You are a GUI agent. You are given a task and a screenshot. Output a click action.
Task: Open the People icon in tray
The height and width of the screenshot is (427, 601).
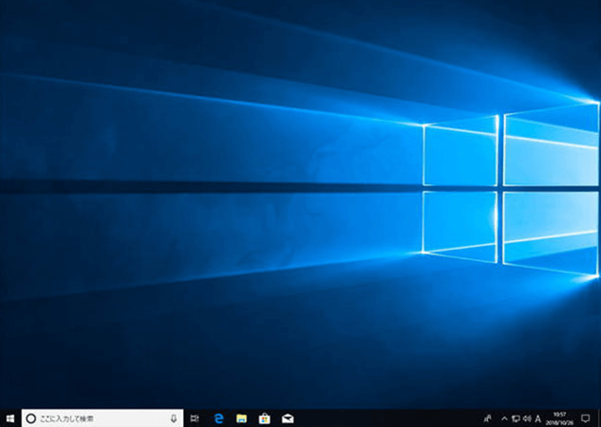pos(488,418)
